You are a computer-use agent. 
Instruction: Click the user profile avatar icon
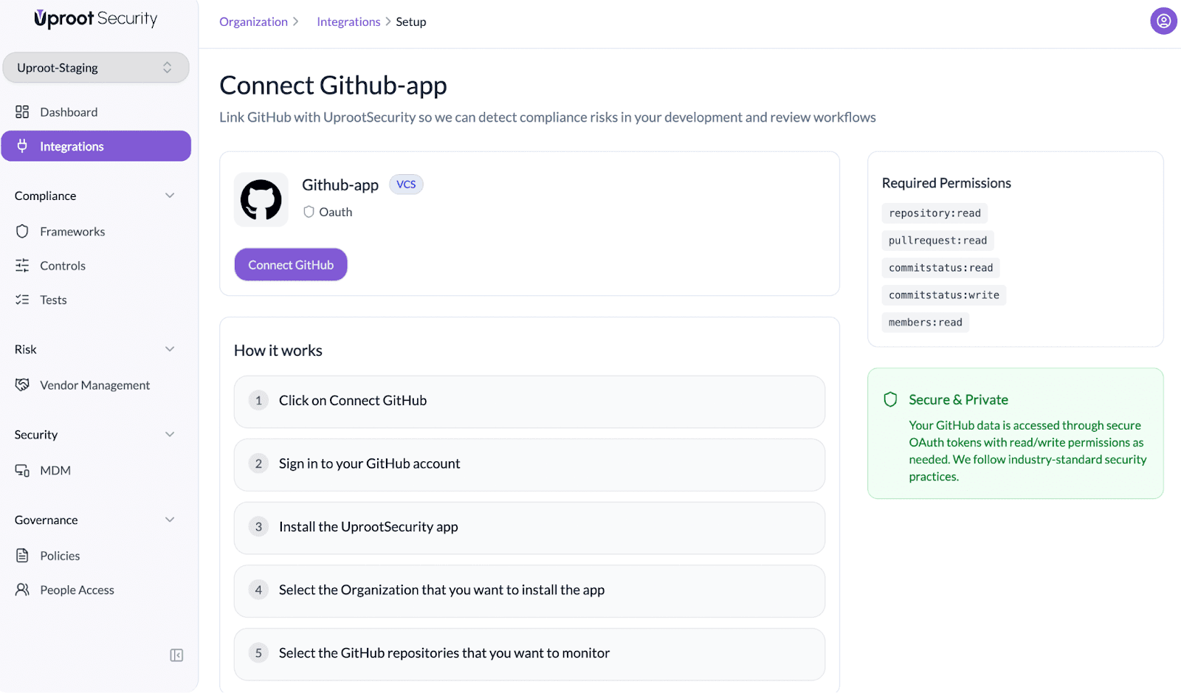[1163, 21]
